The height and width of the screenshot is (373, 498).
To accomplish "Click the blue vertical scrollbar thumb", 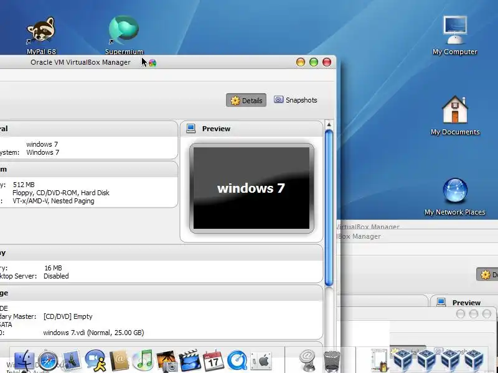I will (329, 208).
